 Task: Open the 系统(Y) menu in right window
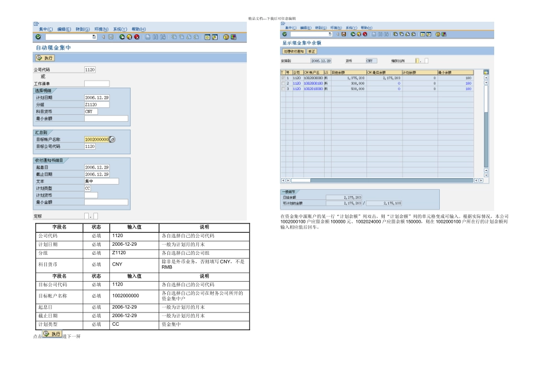click(350, 27)
